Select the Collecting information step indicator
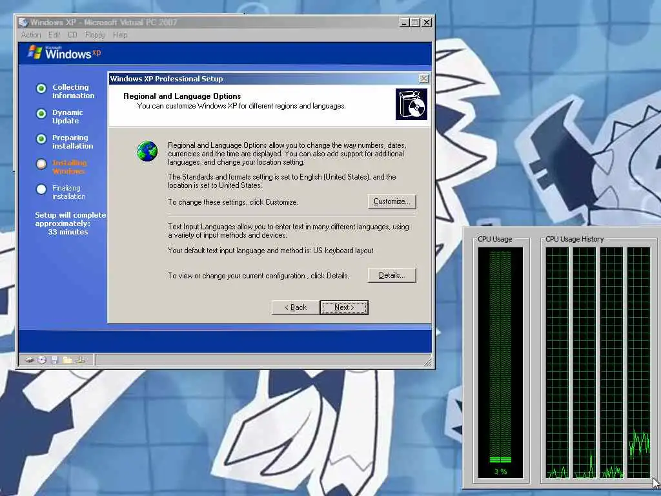661x496 pixels. (x=41, y=88)
